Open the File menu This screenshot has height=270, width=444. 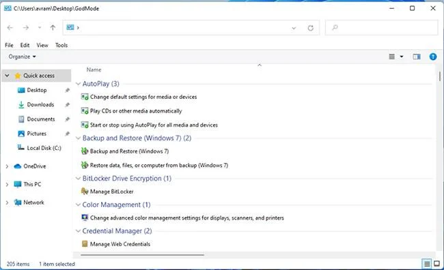(x=9, y=45)
